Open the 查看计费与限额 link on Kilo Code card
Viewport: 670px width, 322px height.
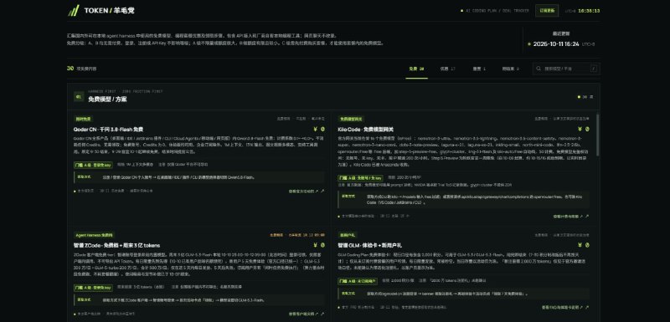tap(568, 217)
